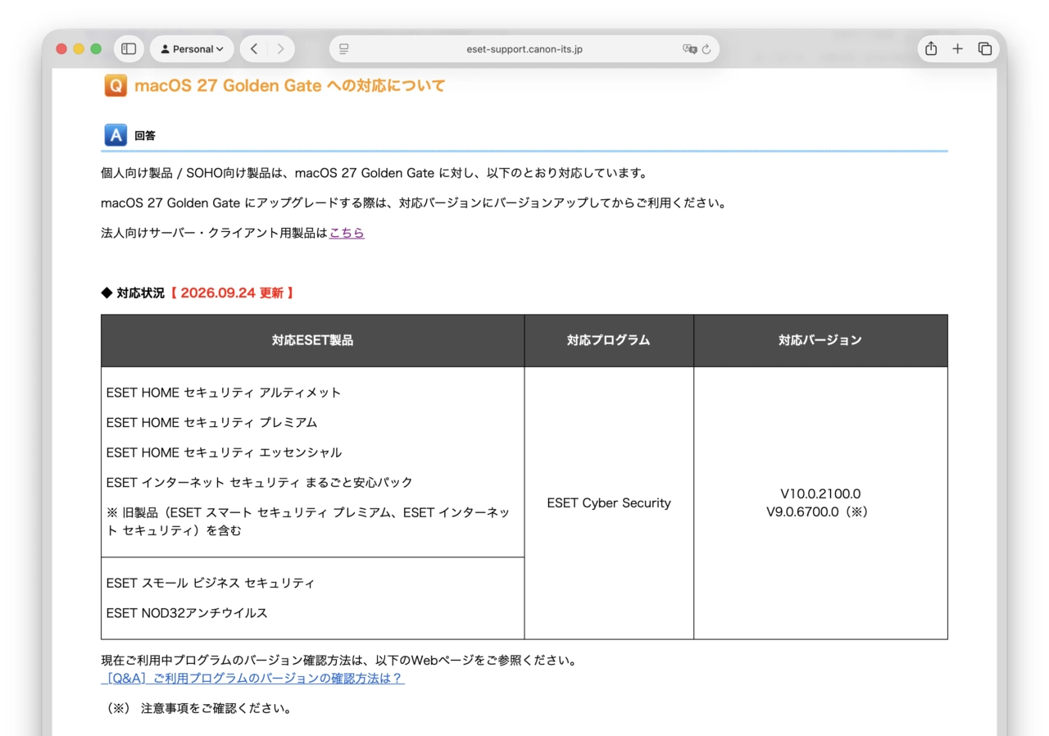The height and width of the screenshot is (736, 1049).
Task: Select ESET インターネット セキュリティ まるごと安心パック text
Action: (x=260, y=483)
